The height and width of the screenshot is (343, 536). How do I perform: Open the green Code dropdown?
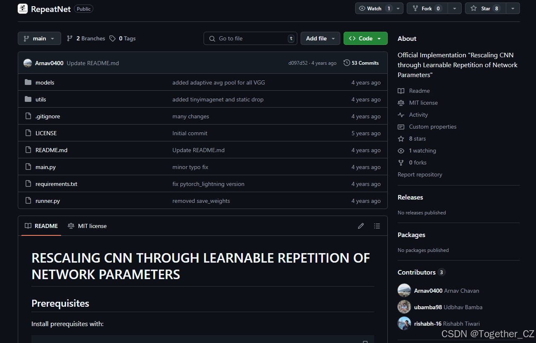point(365,38)
